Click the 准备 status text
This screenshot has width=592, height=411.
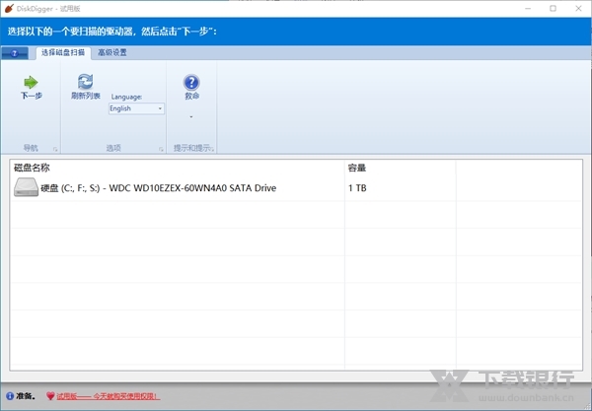click(26, 396)
